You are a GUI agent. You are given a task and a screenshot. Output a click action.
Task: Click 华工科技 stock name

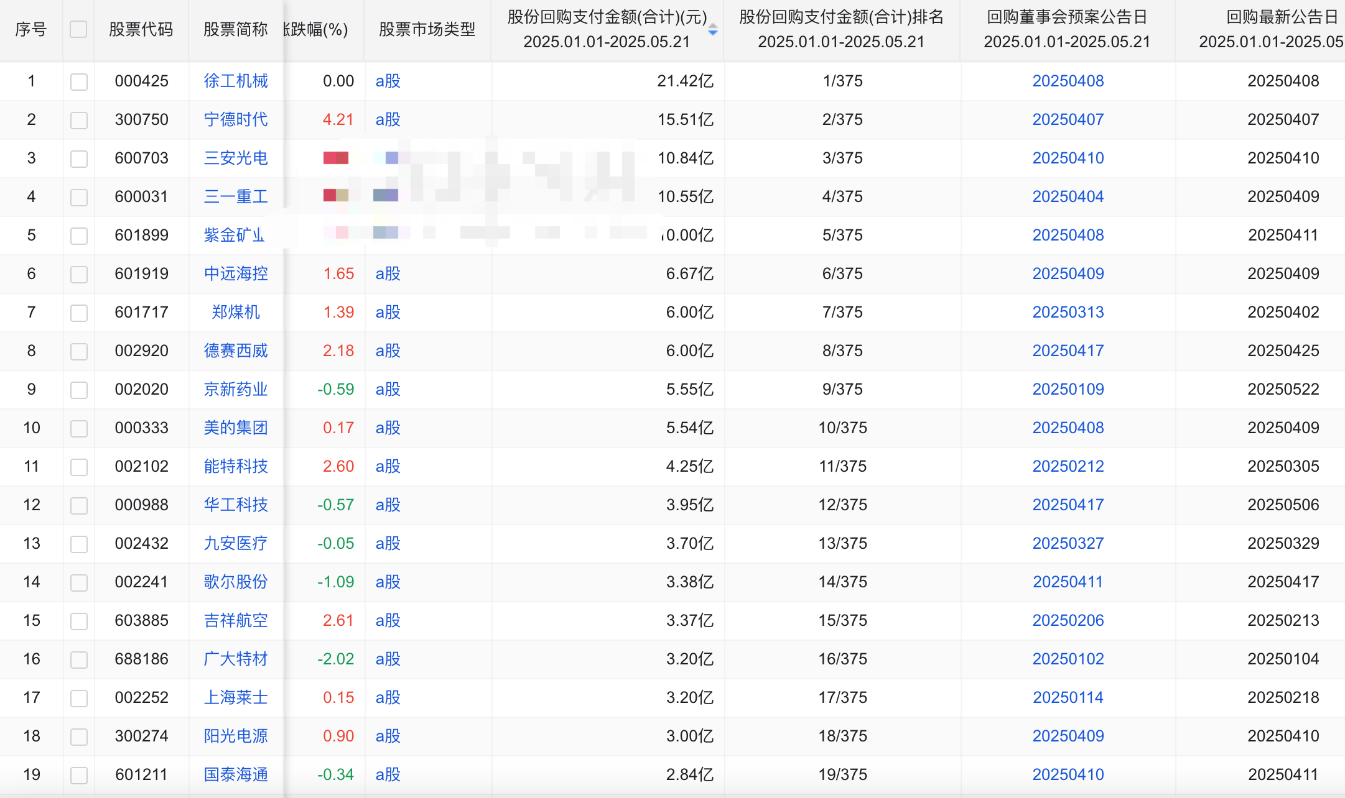(x=236, y=505)
